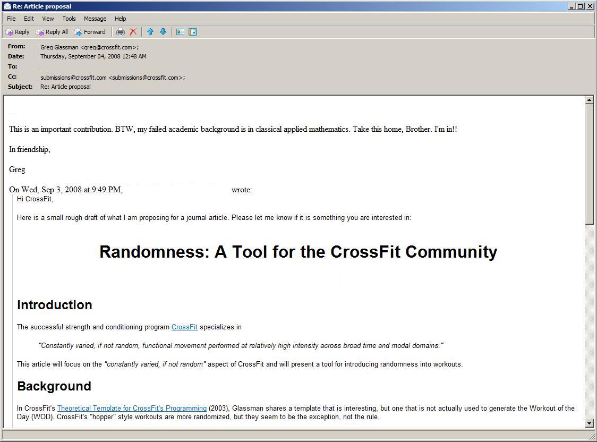Click the Cc: field label
The width and height of the screenshot is (597, 442).
[x=12, y=76]
